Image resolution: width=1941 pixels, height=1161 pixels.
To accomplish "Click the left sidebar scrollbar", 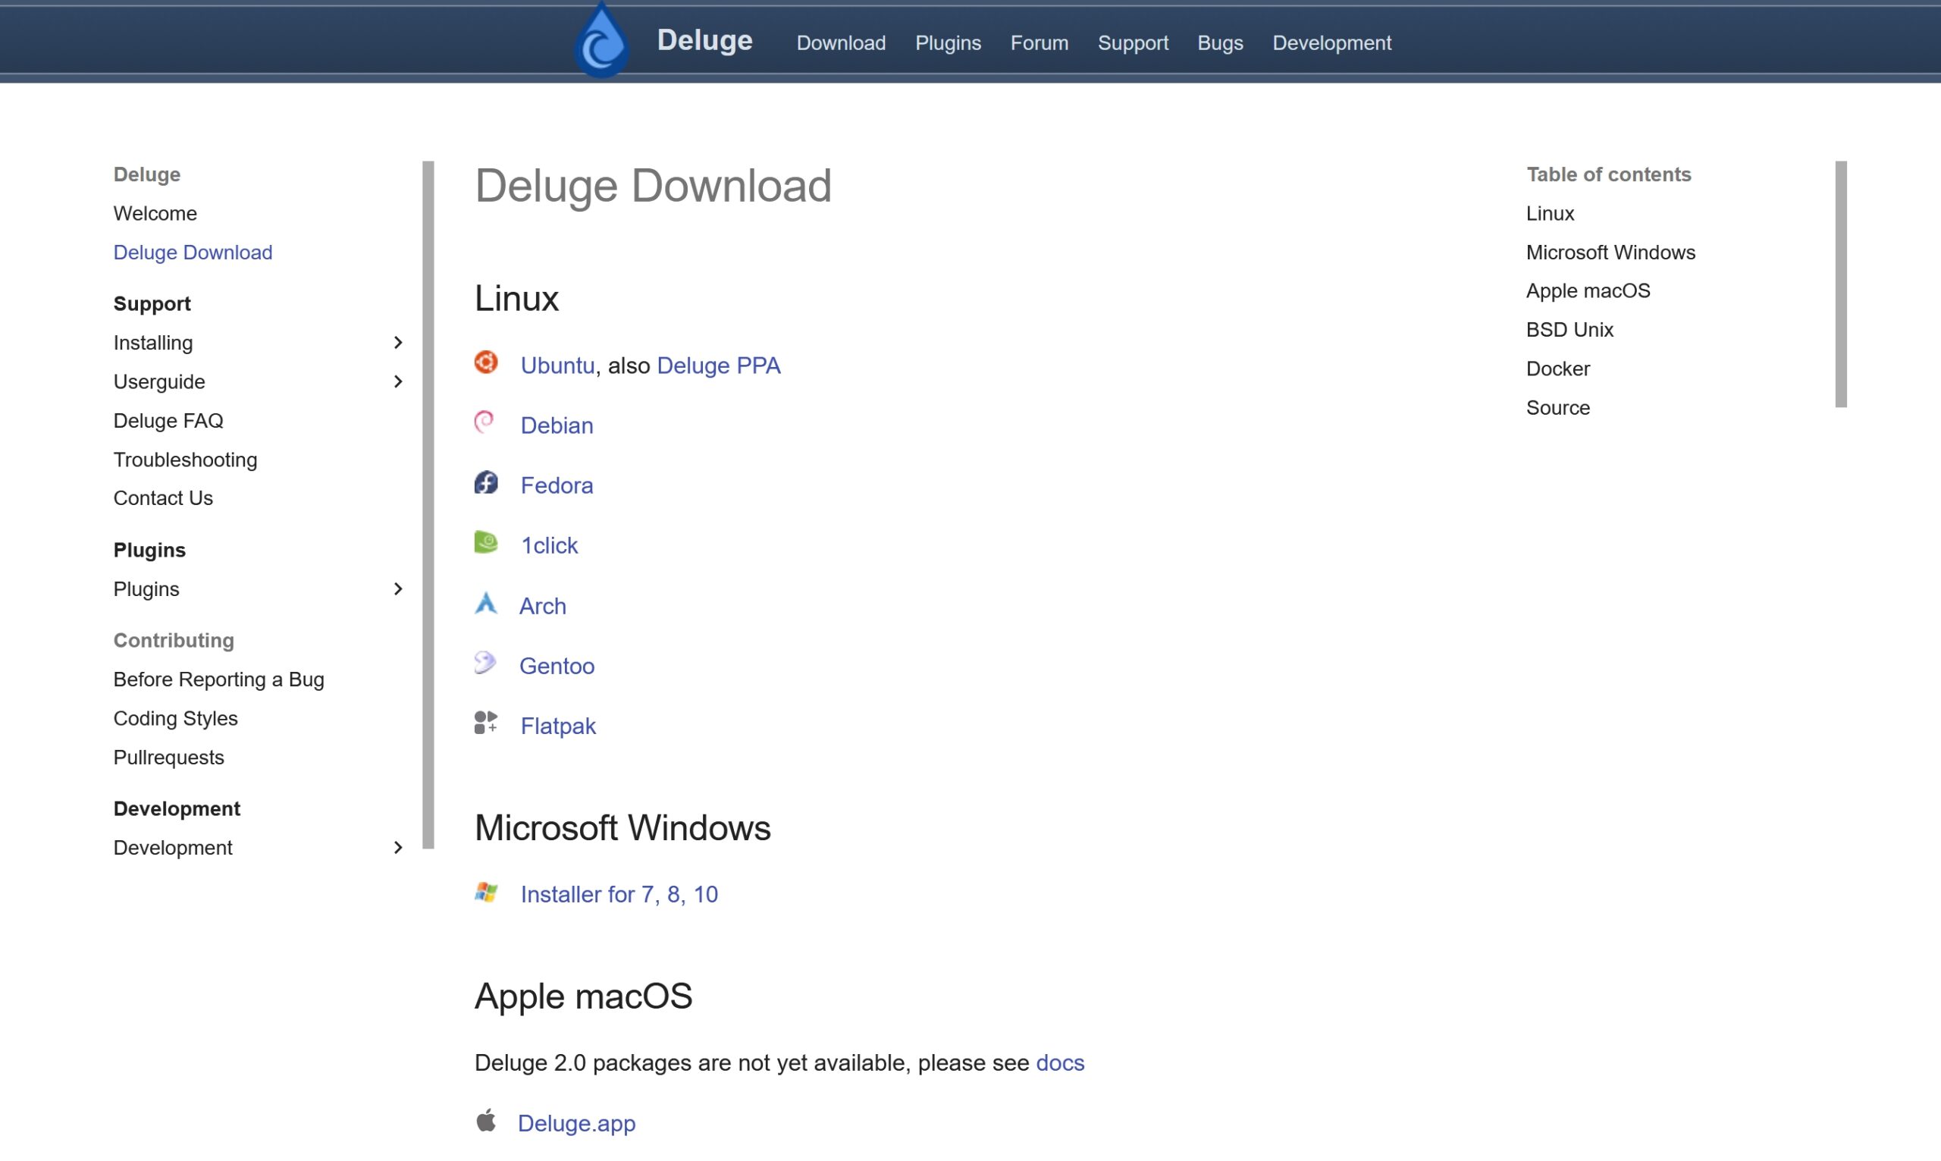I will coord(428,504).
